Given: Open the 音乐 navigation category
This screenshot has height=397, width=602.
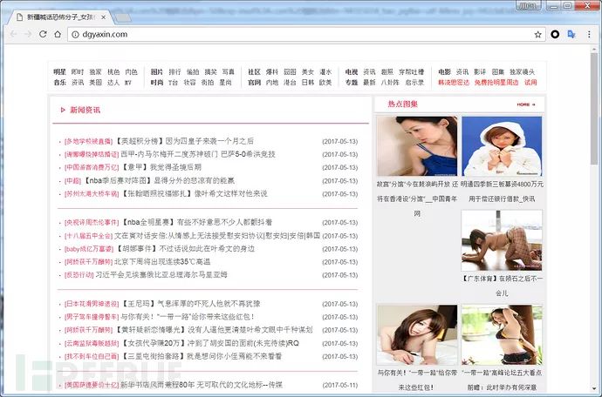Looking at the screenshot, I should tap(59, 82).
